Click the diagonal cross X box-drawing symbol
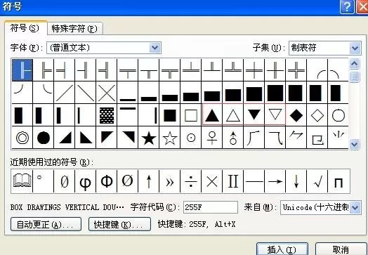The image size is (368, 255). [x=107, y=93]
